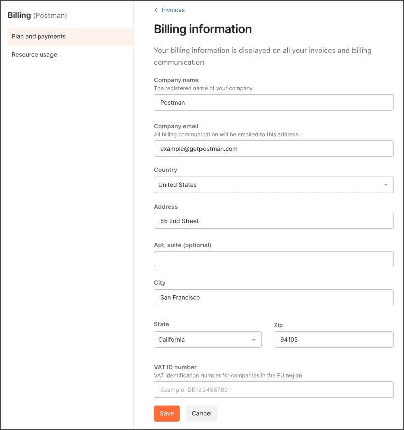Click the Zip label
The width and height of the screenshot is (404, 430).
coord(278,325)
